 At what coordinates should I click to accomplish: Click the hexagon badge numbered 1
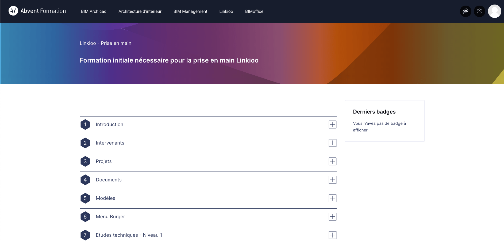point(85,125)
